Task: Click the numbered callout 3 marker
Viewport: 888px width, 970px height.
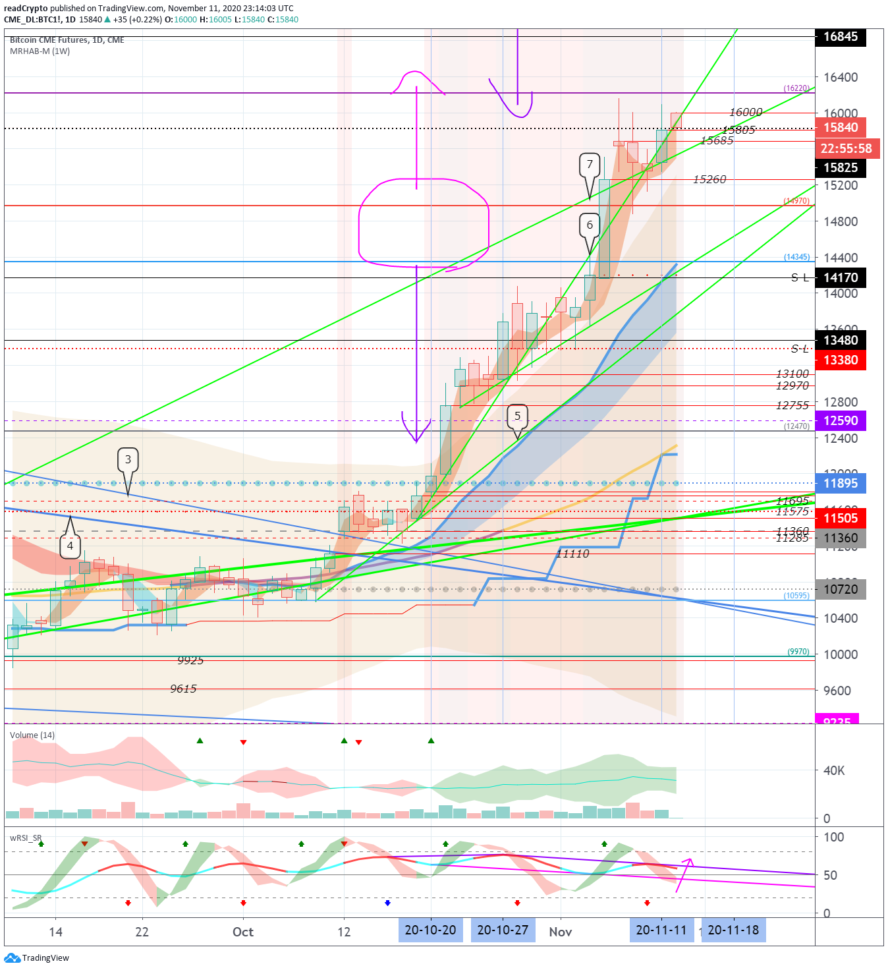Action: point(128,459)
